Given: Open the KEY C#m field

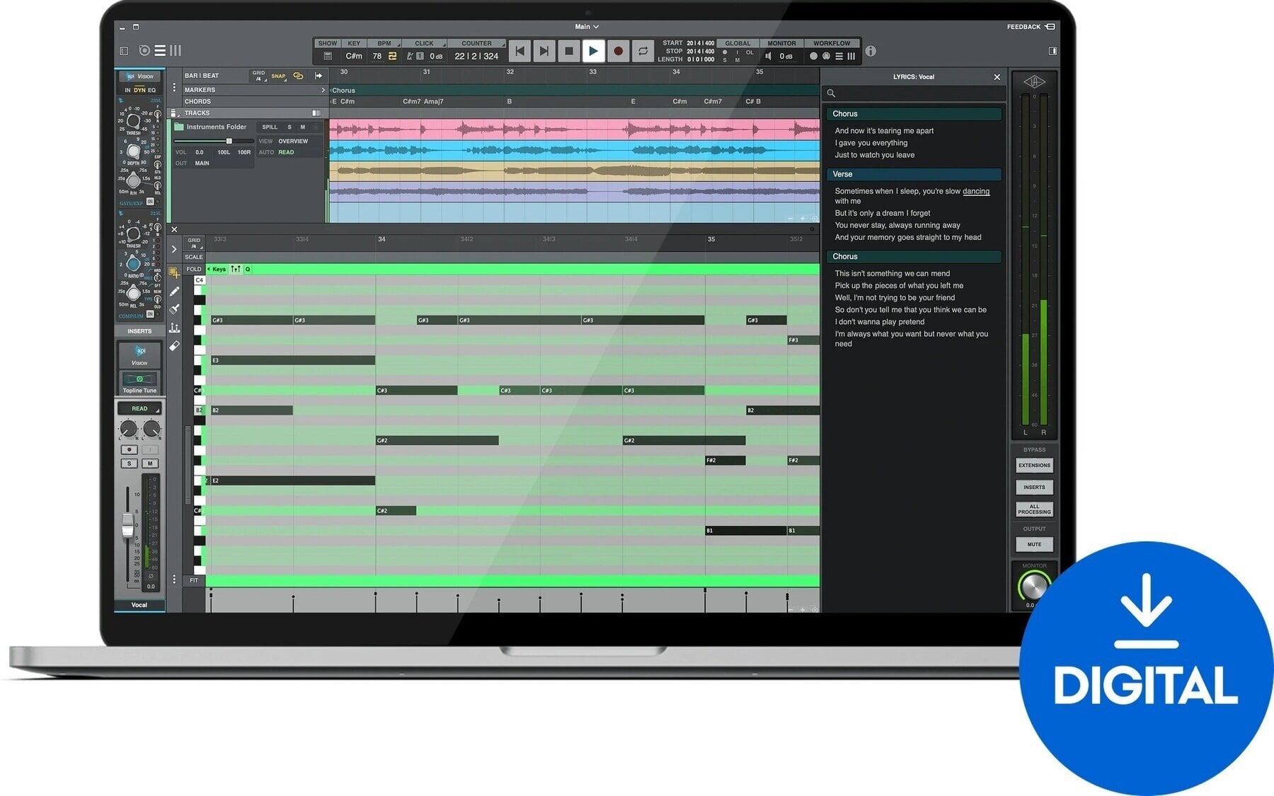Looking at the screenshot, I should click(x=354, y=56).
